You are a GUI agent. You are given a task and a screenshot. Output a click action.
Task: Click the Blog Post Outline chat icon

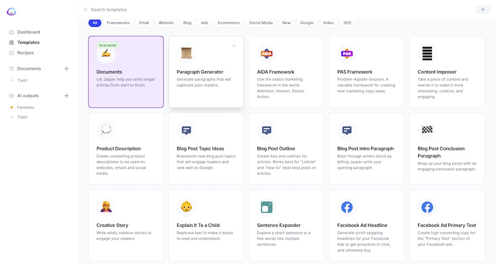(267, 130)
